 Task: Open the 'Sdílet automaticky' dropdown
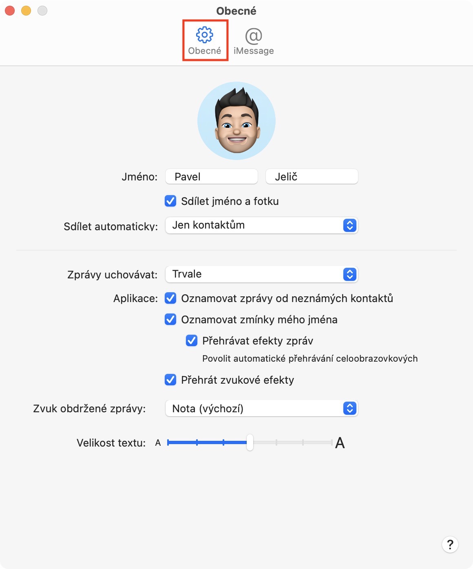point(261,225)
